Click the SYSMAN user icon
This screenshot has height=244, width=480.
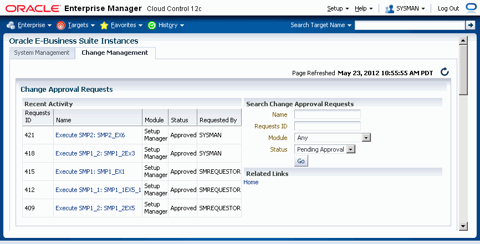click(x=390, y=9)
